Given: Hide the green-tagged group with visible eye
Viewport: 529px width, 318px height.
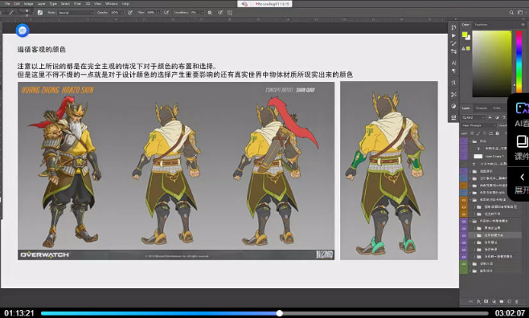Looking at the screenshot, I should pos(464,263).
